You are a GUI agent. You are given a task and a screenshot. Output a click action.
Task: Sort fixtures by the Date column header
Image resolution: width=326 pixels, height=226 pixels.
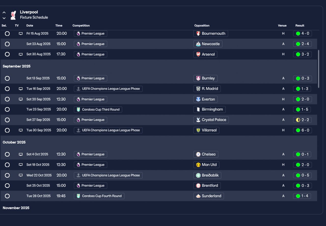(x=30, y=26)
